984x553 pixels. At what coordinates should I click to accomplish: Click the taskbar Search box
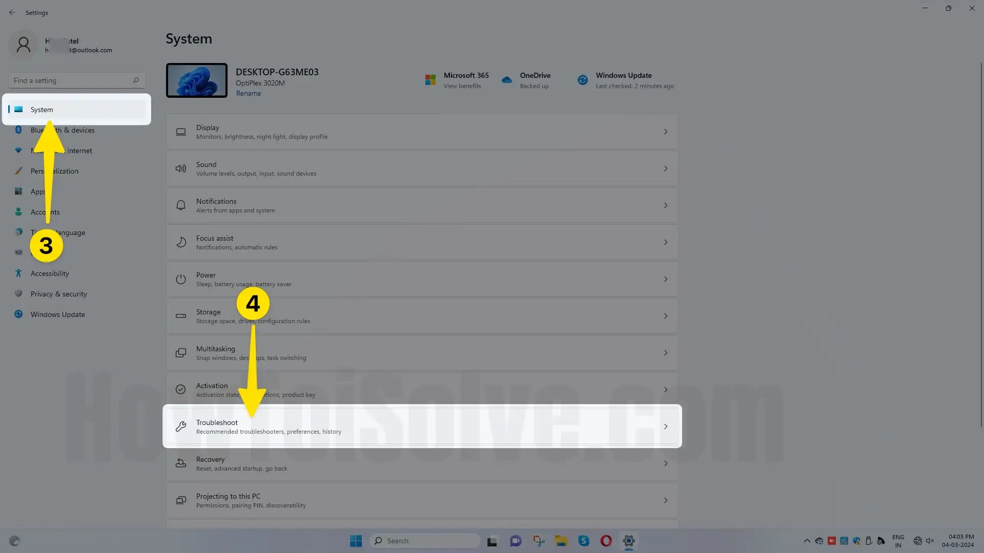click(425, 541)
